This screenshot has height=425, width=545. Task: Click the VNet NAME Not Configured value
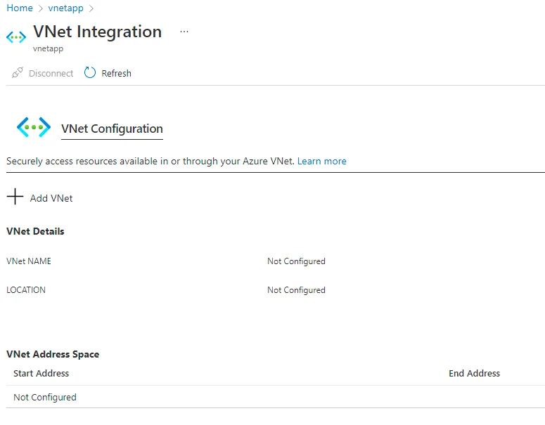coord(296,261)
